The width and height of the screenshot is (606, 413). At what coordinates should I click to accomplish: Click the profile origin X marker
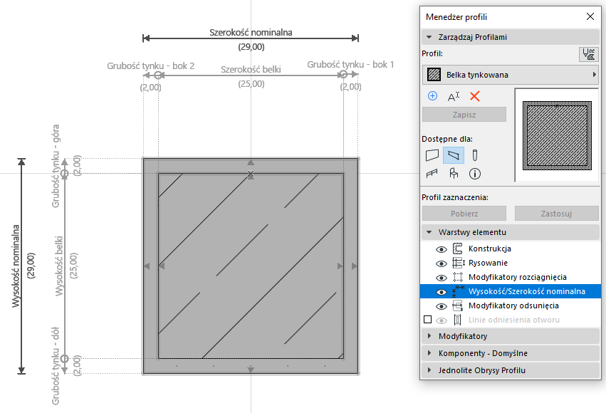(251, 174)
